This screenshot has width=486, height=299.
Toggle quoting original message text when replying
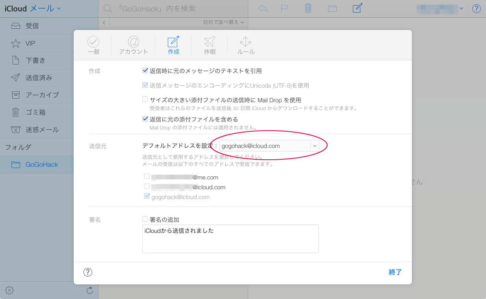145,71
